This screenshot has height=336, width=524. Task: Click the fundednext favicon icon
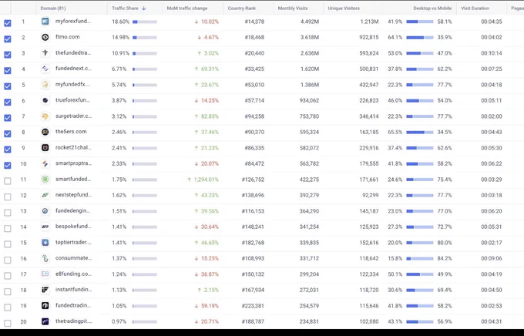[x=45, y=69]
